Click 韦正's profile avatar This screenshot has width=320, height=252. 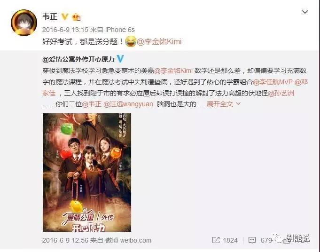coord(24,23)
